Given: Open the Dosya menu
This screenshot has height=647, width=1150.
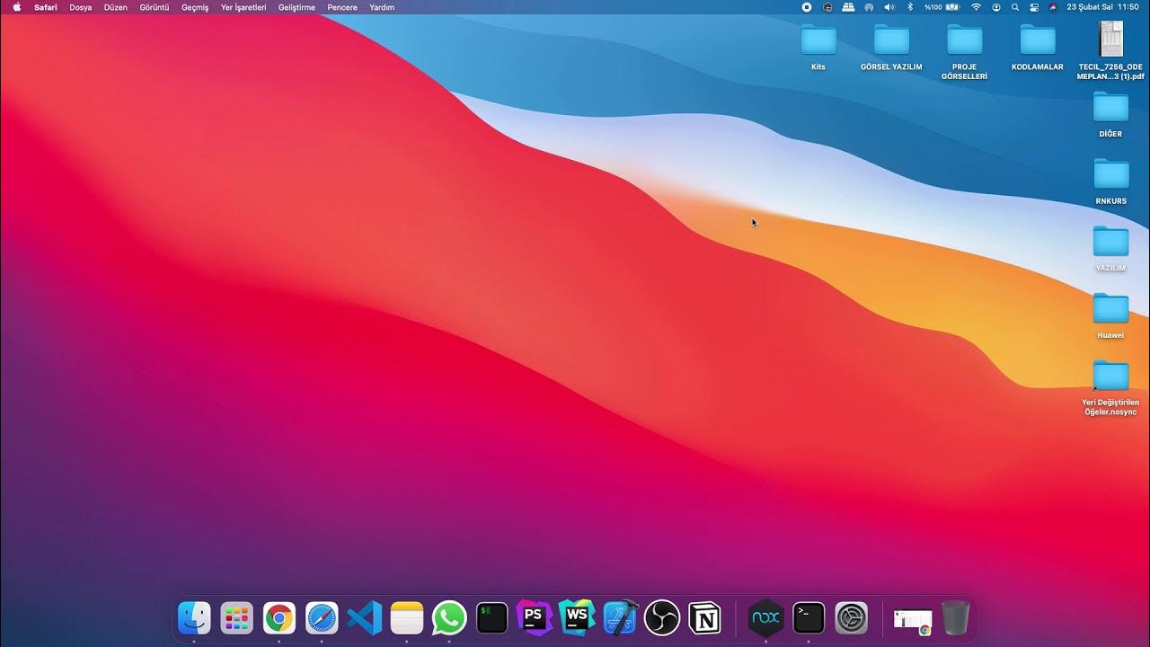Looking at the screenshot, I should coord(81,7).
